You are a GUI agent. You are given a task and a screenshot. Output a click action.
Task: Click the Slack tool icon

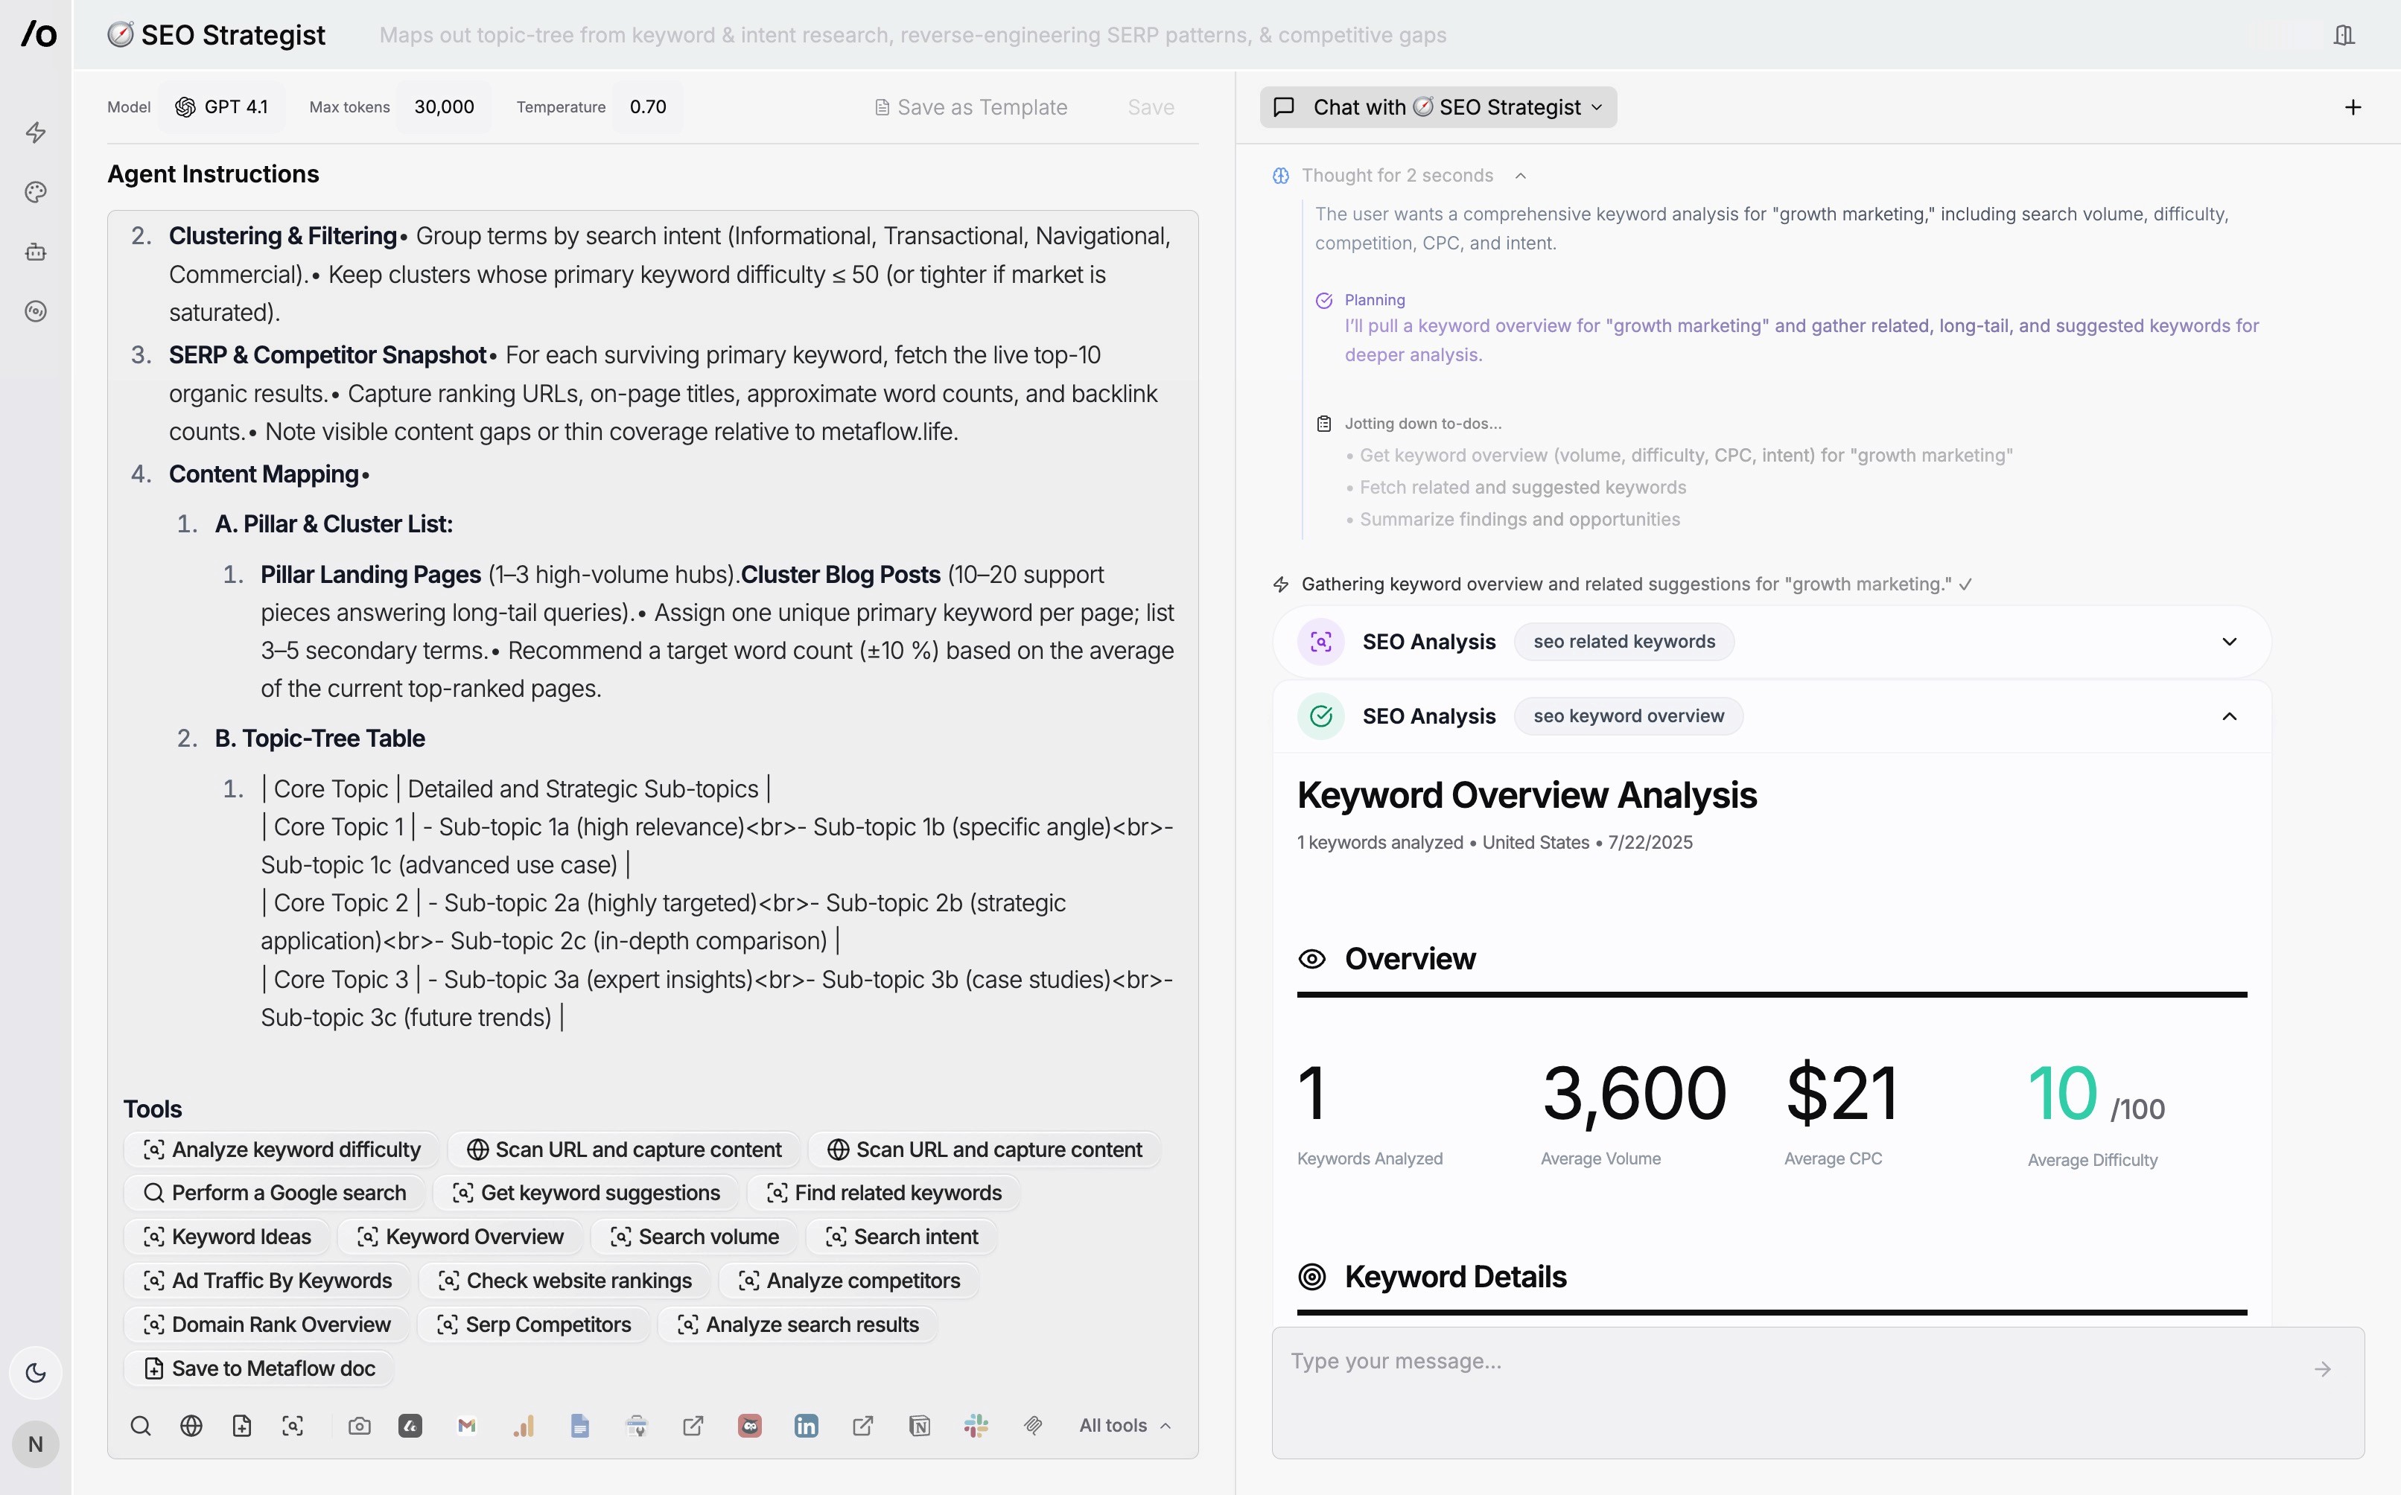click(976, 1425)
